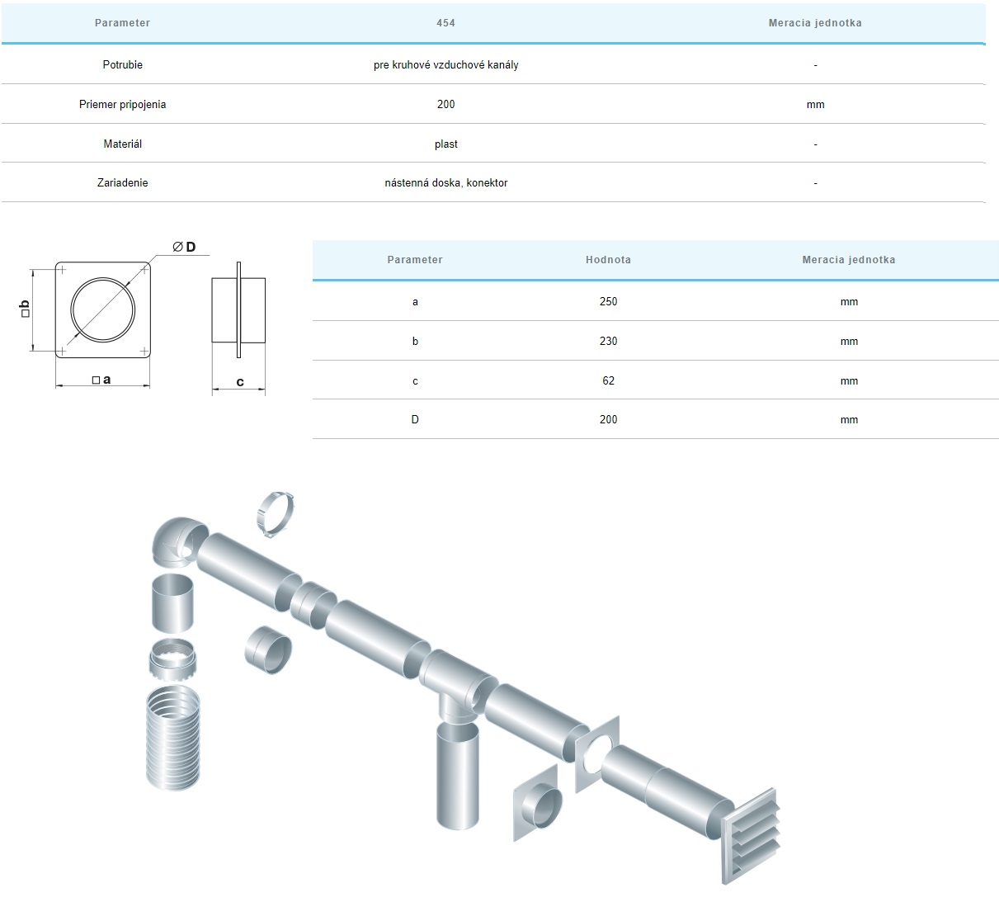Image resolution: width=999 pixels, height=916 pixels.
Task: Click the value 250 in dimension table
Action: pos(608,302)
